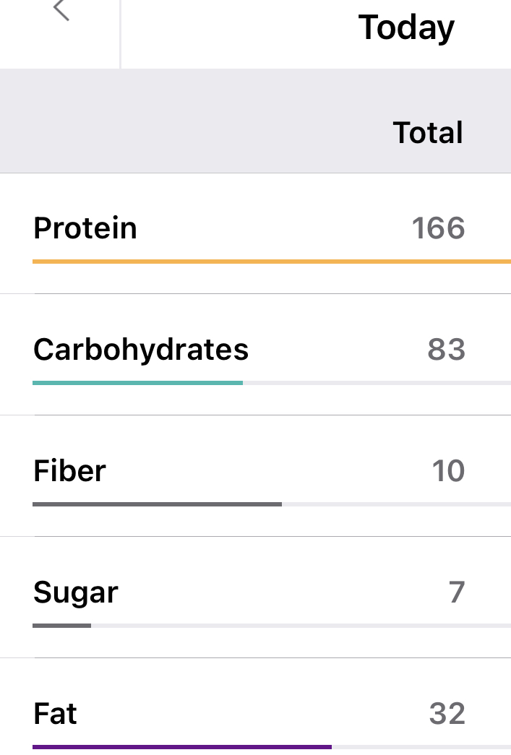Click the Fiber total value 10
Viewport: 511px width, 755px height.
448,471
